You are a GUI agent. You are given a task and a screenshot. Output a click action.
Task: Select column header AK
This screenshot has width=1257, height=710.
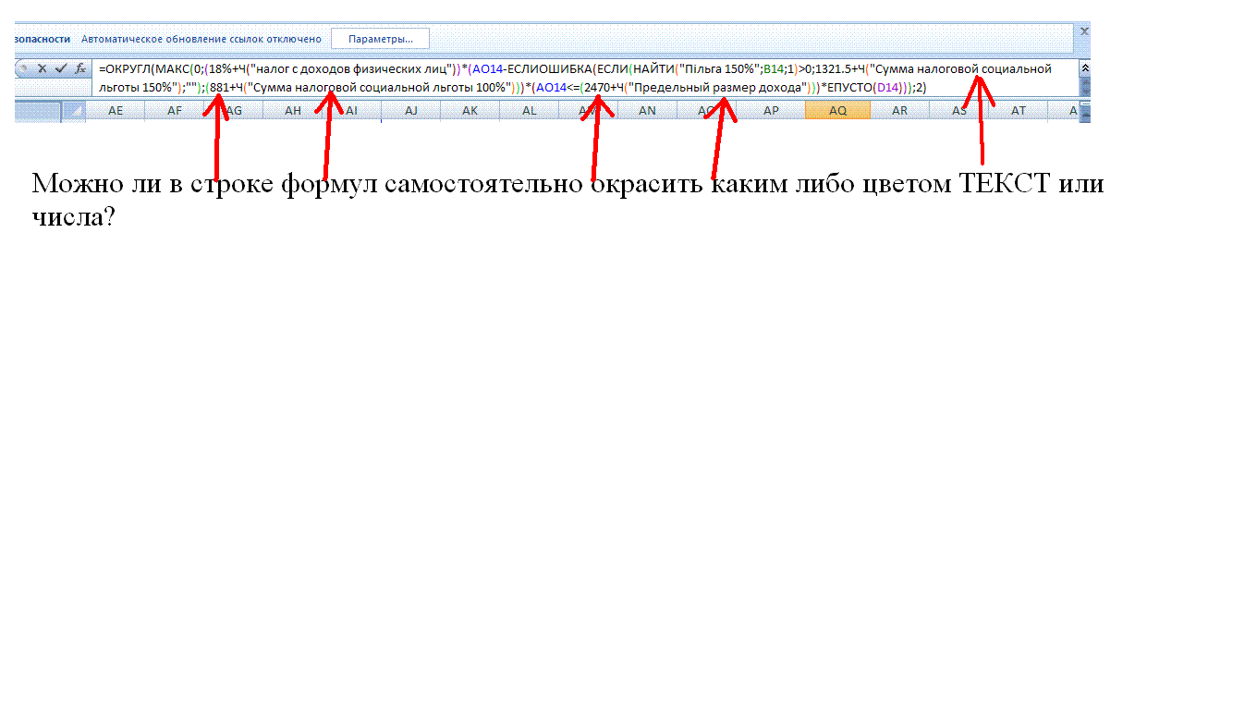coord(470,111)
